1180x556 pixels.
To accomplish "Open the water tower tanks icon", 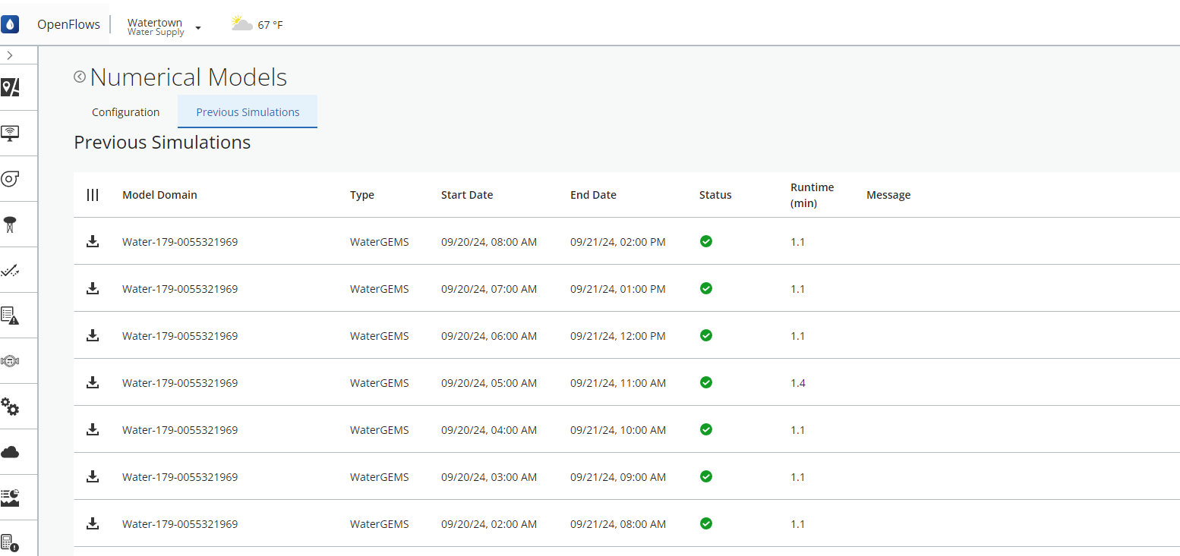I will pos(10,225).
